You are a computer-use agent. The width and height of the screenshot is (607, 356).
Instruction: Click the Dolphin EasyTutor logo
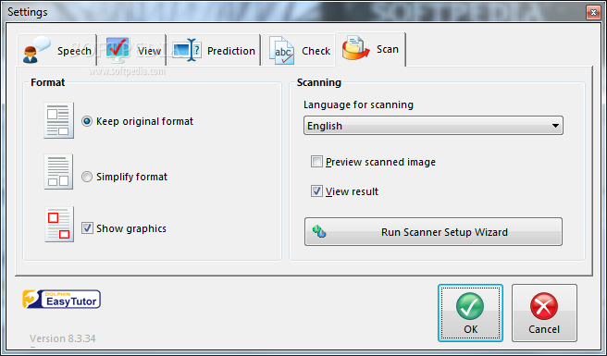62,299
